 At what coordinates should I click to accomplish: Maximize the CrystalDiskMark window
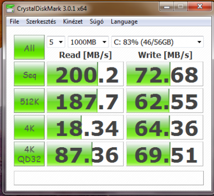(x=181, y=7)
